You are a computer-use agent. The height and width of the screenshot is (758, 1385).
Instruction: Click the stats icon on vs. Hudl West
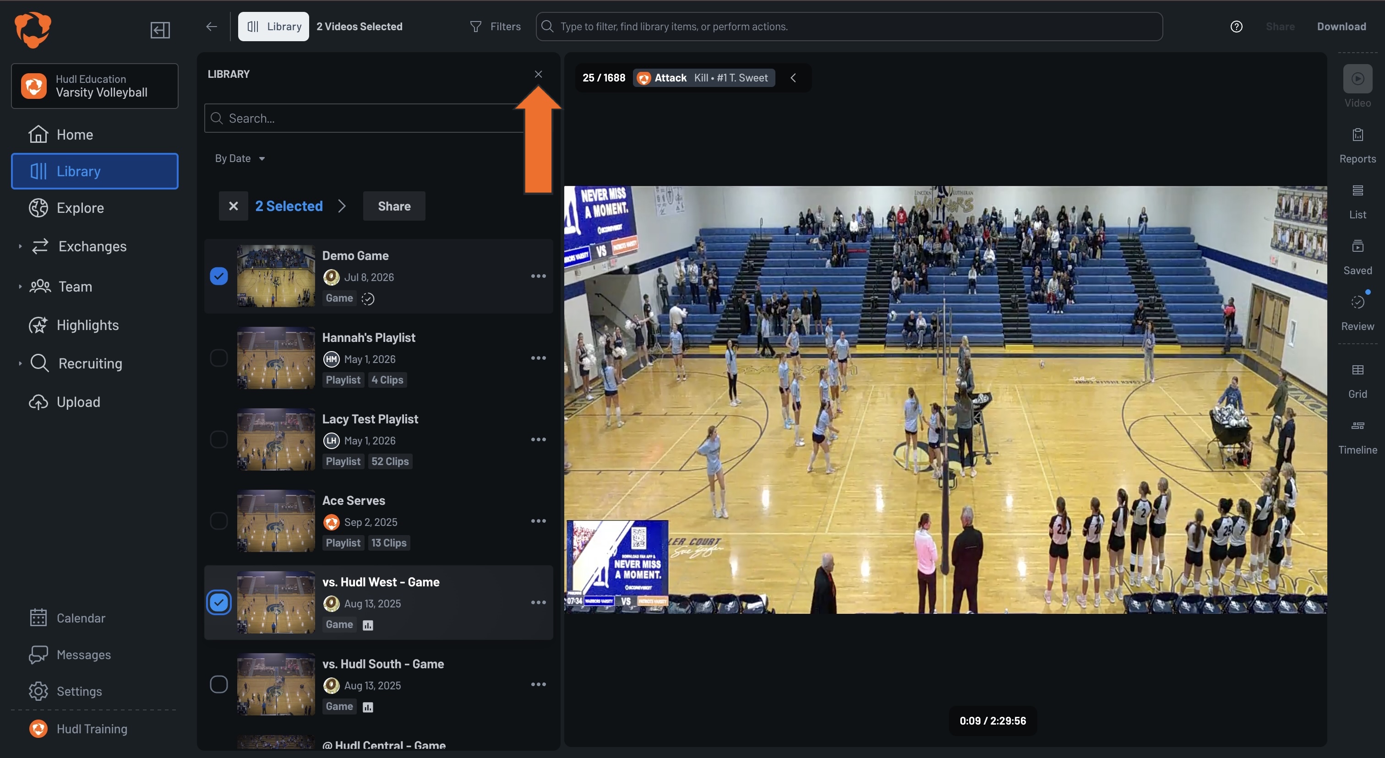click(x=368, y=625)
